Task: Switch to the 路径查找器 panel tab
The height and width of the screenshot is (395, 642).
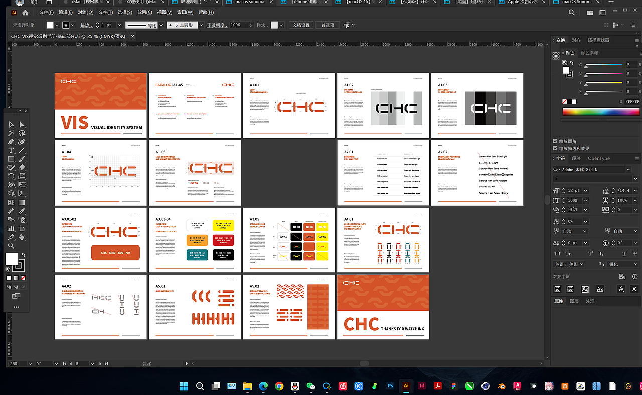Action: click(598, 40)
